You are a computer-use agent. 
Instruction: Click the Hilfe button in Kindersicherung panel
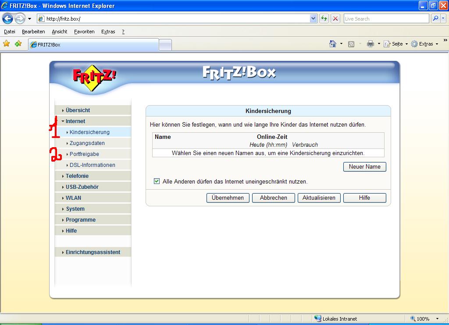point(364,198)
